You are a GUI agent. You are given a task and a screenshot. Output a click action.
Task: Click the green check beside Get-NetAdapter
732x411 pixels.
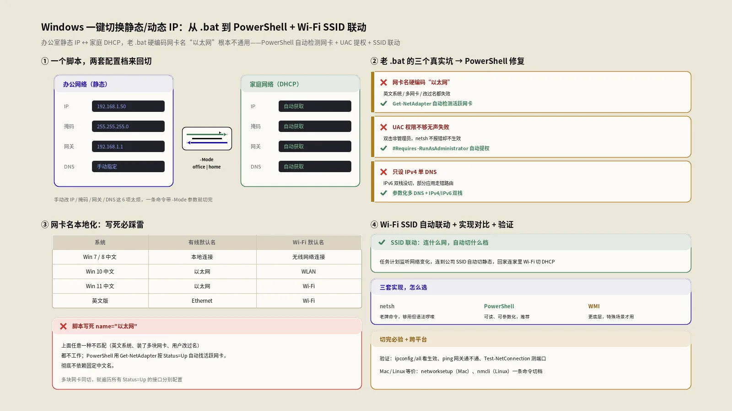click(x=383, y=104)
